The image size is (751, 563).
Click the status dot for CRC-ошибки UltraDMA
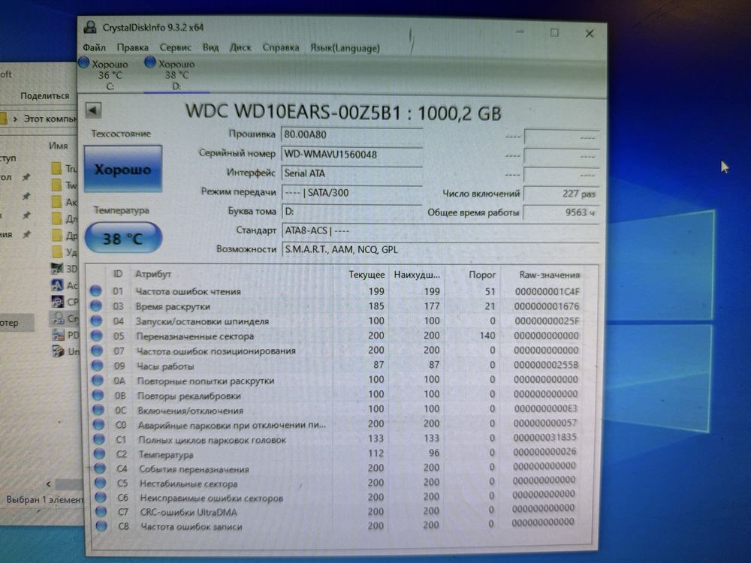click(101, 511)
